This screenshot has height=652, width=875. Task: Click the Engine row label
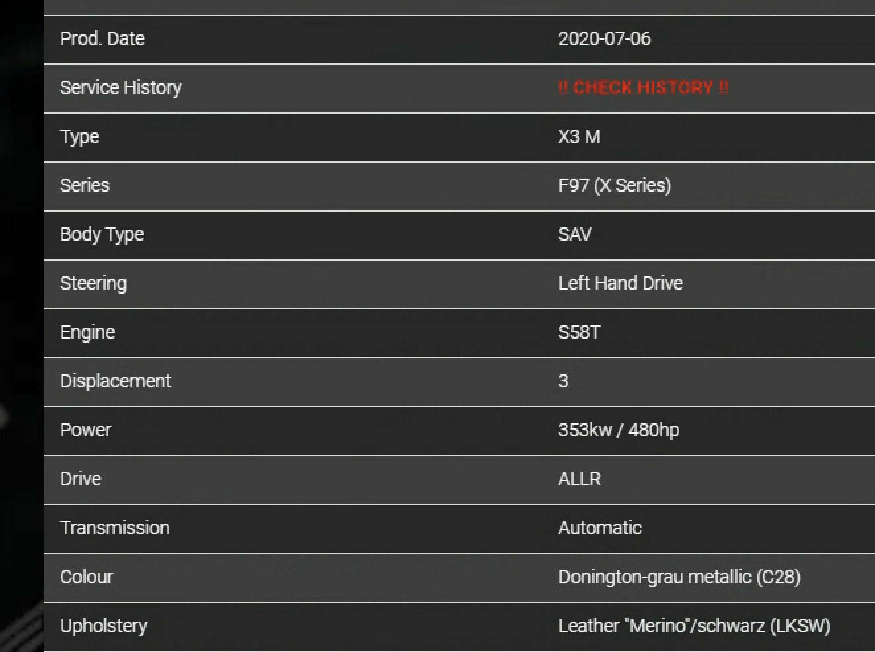(x=87, y=332)
